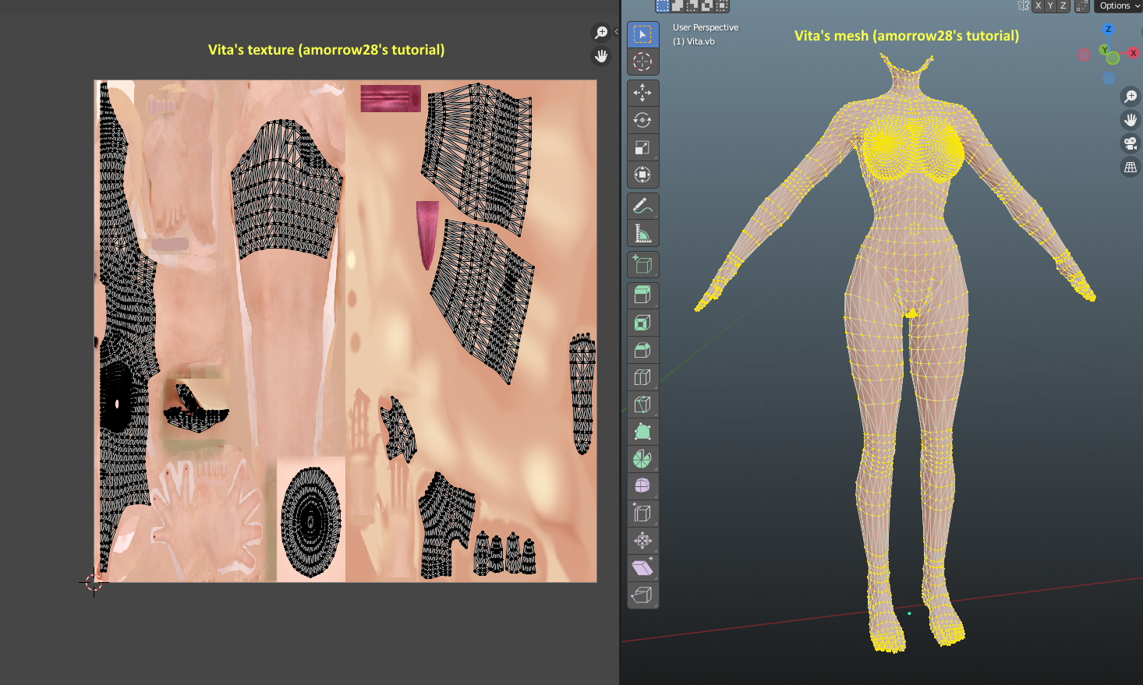Viewport: 1143px width, 685px height.
Task: Toggle Y axis mirror
Action: pyautogui.click(x=1050, y=5)
